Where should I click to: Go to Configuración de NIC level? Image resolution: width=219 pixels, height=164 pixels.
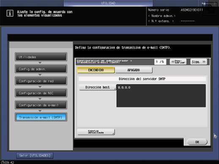click(x=41, y=93)
